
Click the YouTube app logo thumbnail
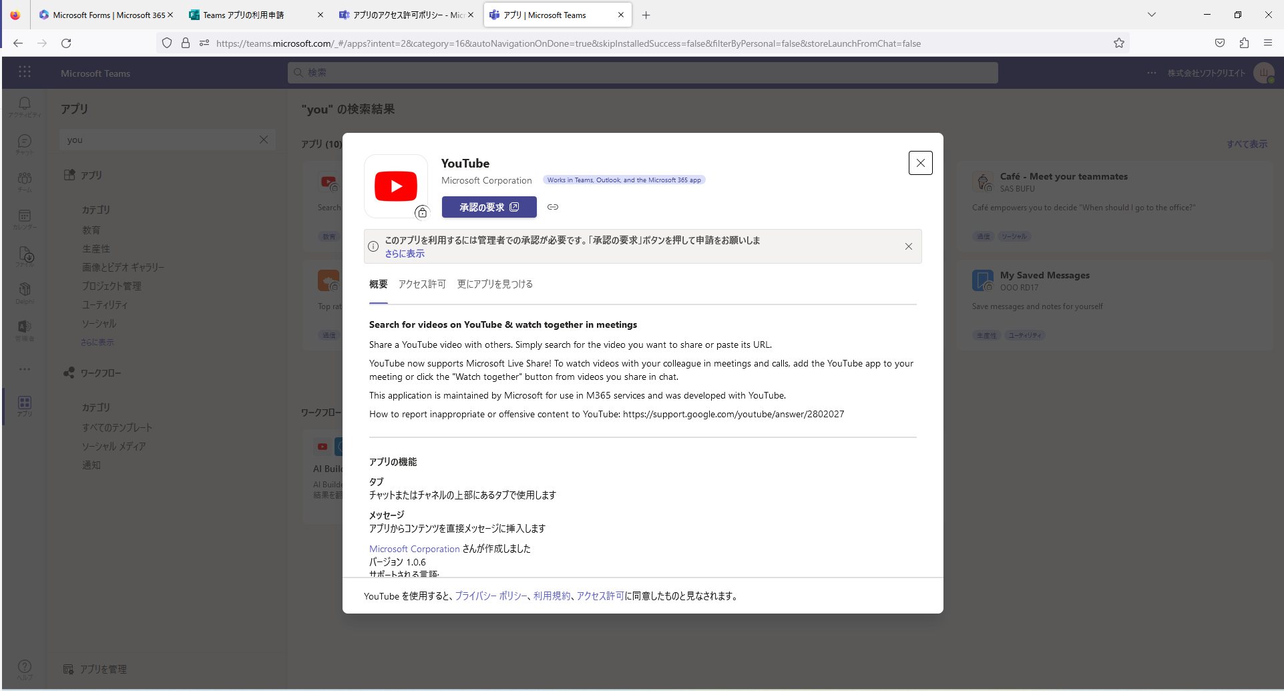click(x=396, y=186)
